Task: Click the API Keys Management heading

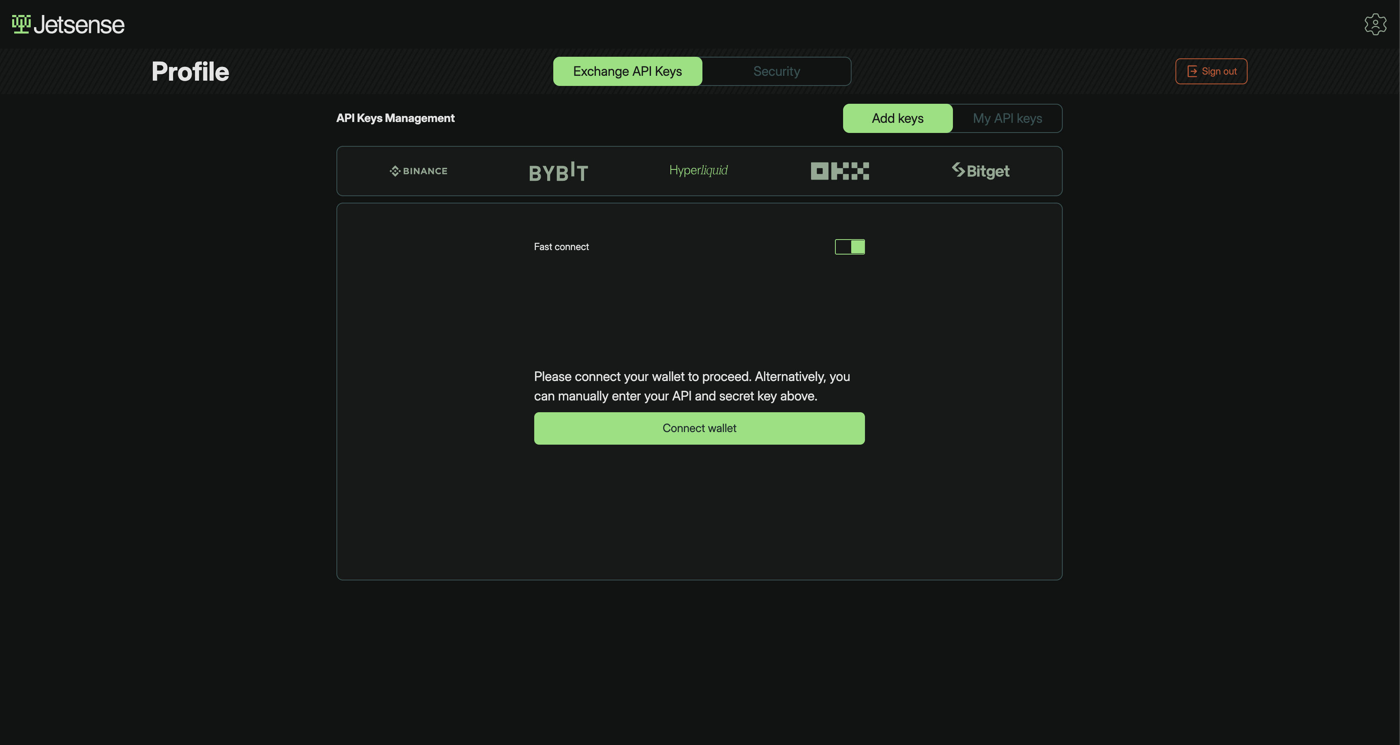Action: pos(395,118)
